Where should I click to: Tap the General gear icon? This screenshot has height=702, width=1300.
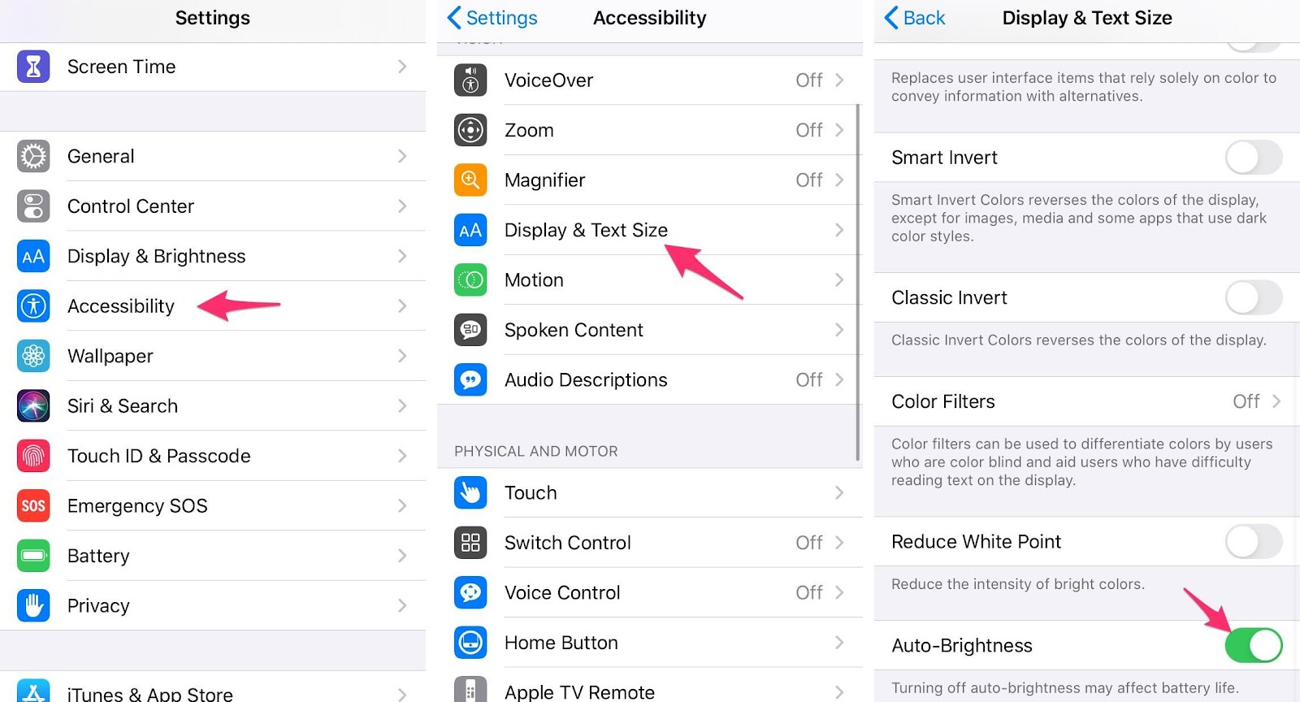(33, 156)
